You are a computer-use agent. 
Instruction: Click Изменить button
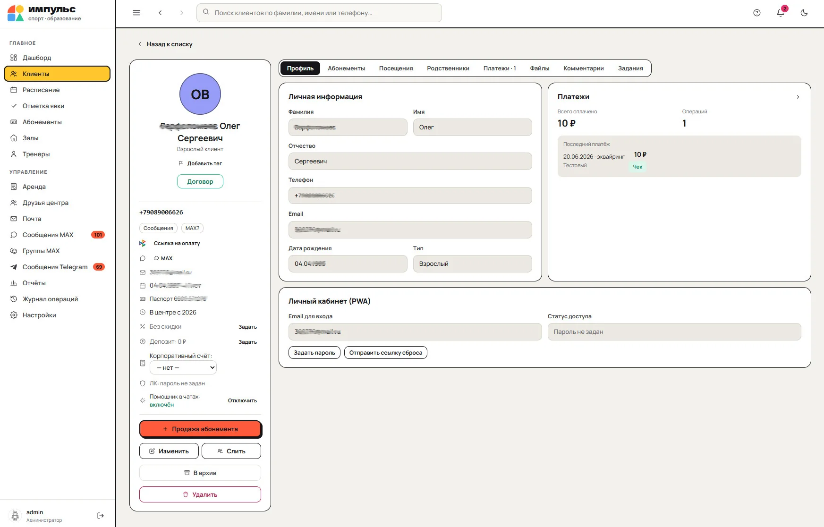click(x=169, y=451)
